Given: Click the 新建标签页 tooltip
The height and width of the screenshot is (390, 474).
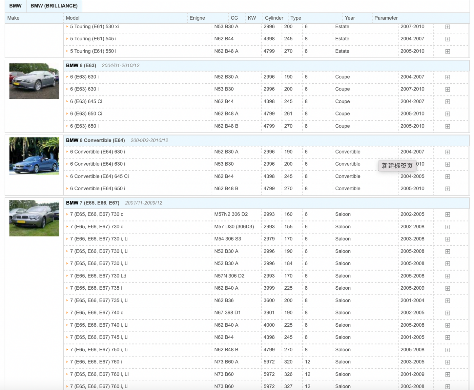Looking at the screenshot, I should coord(397,166).
